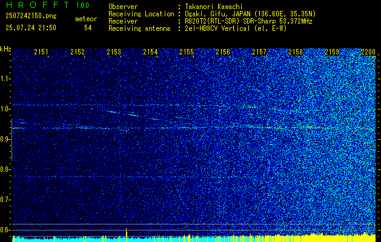Viewport: 381px width, 242px height.
Task: Click the 1.1 kHz axis label
Action: coord(5,79)
